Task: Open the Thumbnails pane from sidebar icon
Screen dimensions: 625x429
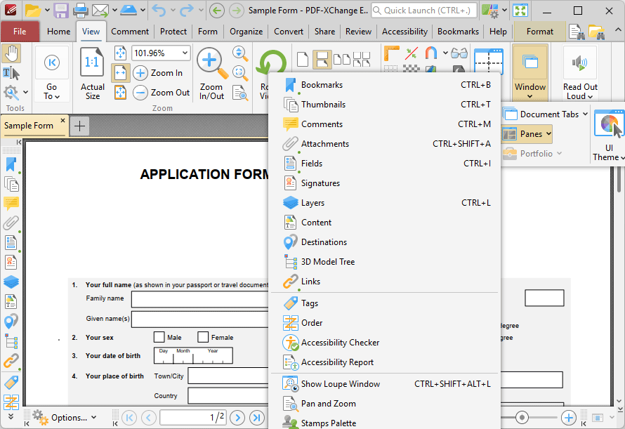Action: 11,184
